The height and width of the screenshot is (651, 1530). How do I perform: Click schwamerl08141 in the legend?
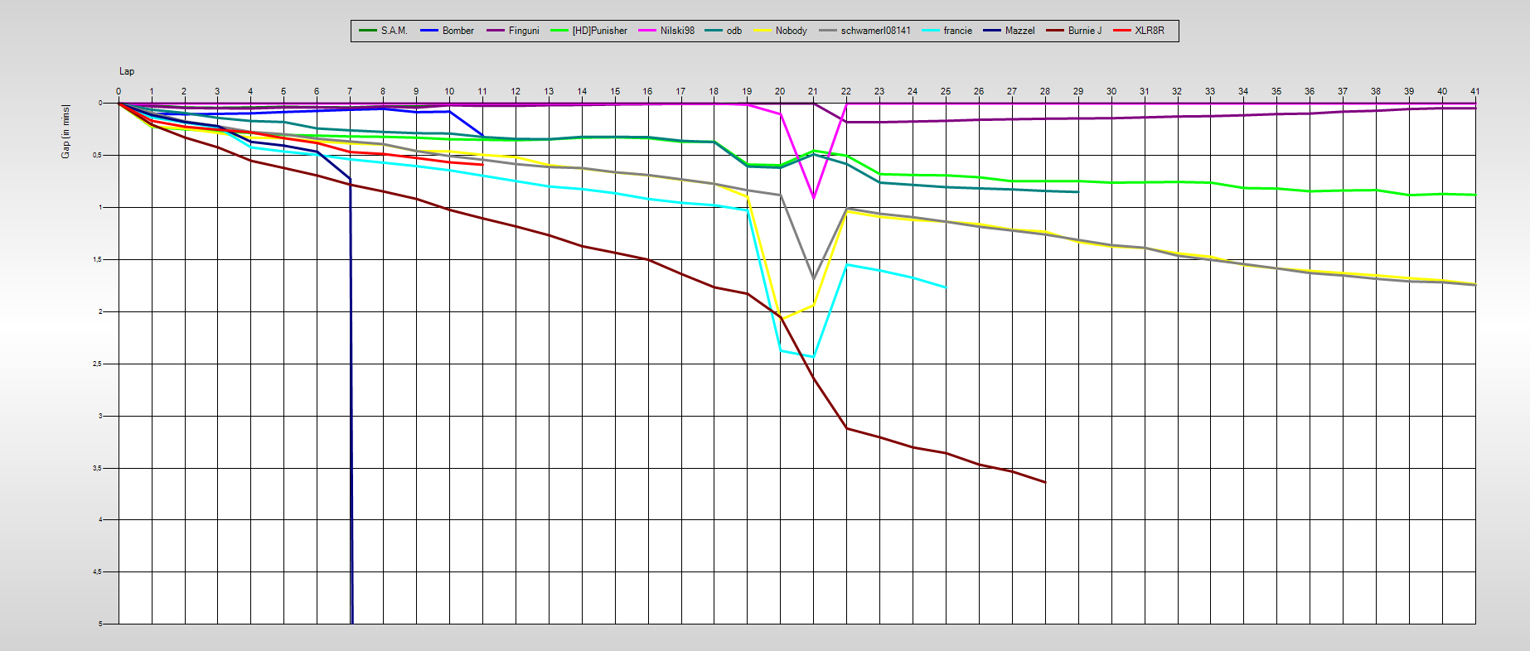[x=875, y=31]
